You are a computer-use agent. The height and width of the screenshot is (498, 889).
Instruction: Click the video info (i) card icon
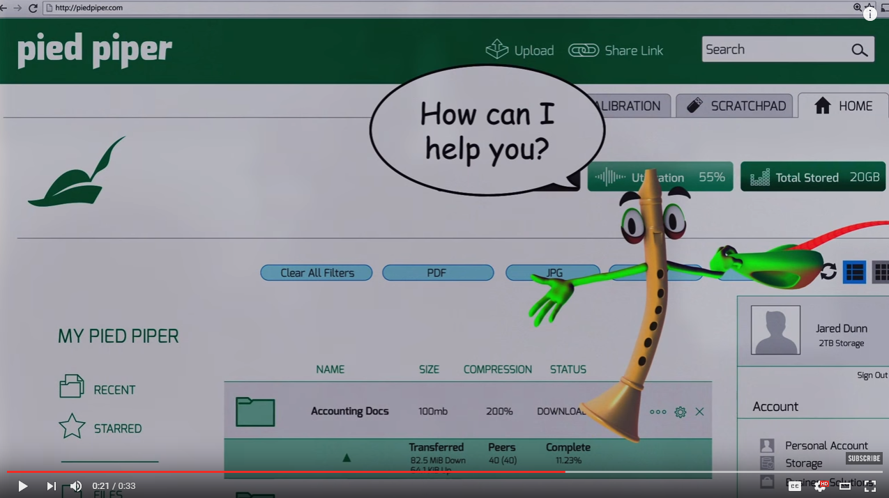tap(869, 14)
